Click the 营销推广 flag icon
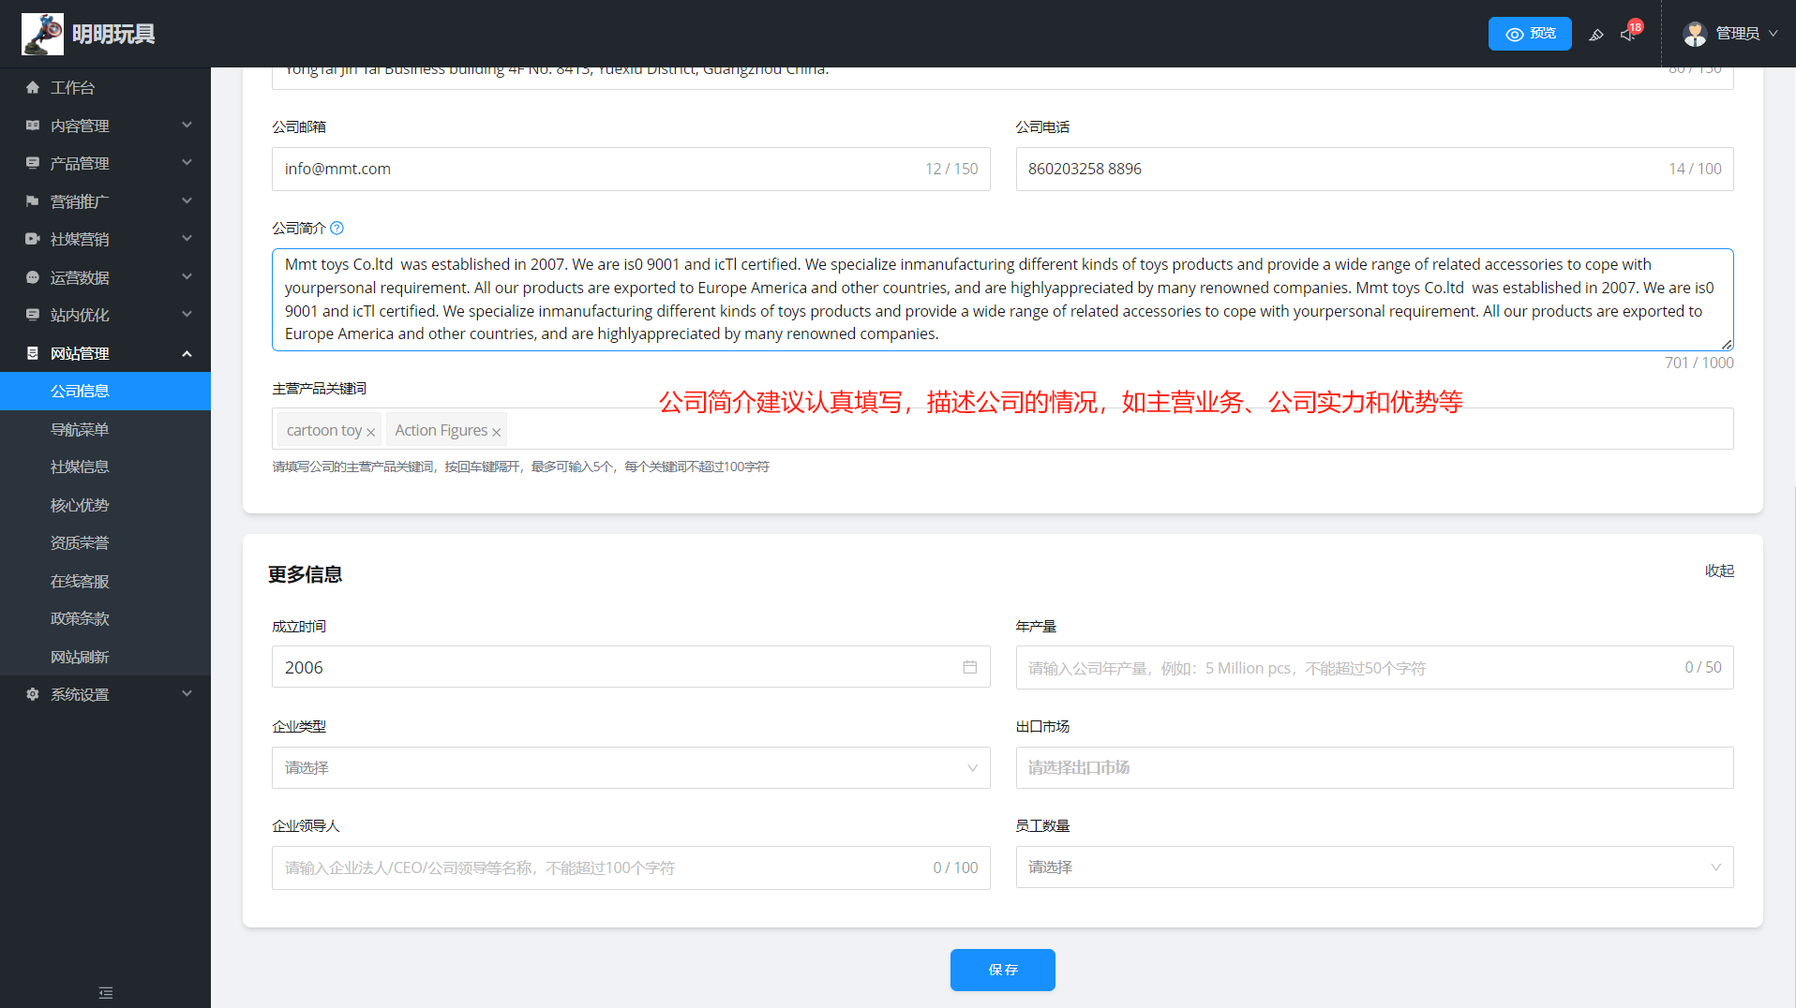 [33, 201]
